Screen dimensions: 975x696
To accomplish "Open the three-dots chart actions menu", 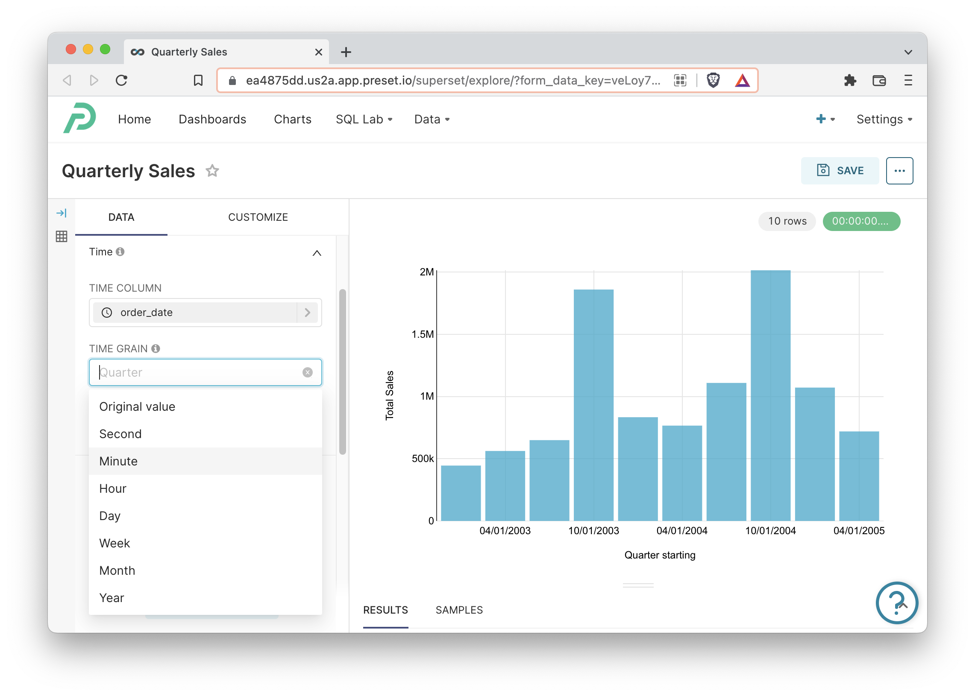I will click(899, 171).
